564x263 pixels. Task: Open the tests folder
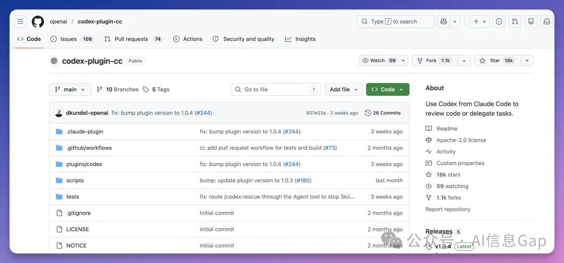click(x=73, y=197)
